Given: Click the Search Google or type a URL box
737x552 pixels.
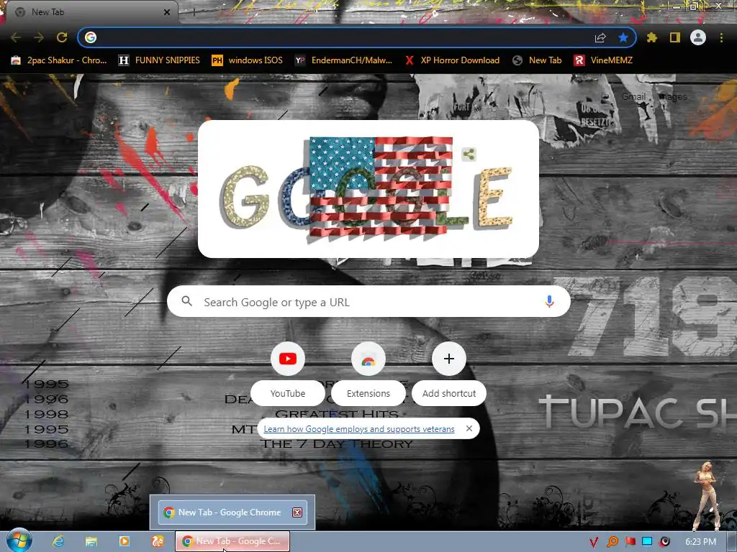Looking at the screenshot, I should click(369, 301).
